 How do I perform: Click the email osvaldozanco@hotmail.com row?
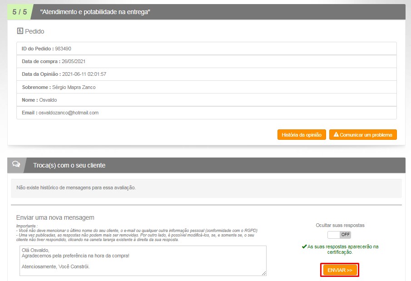(x=206, y=113)
